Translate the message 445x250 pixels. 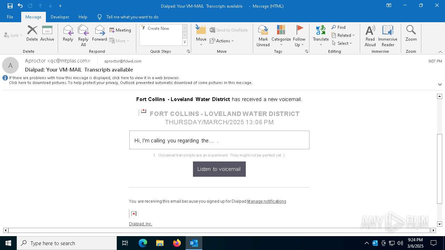tap(321, 36)
